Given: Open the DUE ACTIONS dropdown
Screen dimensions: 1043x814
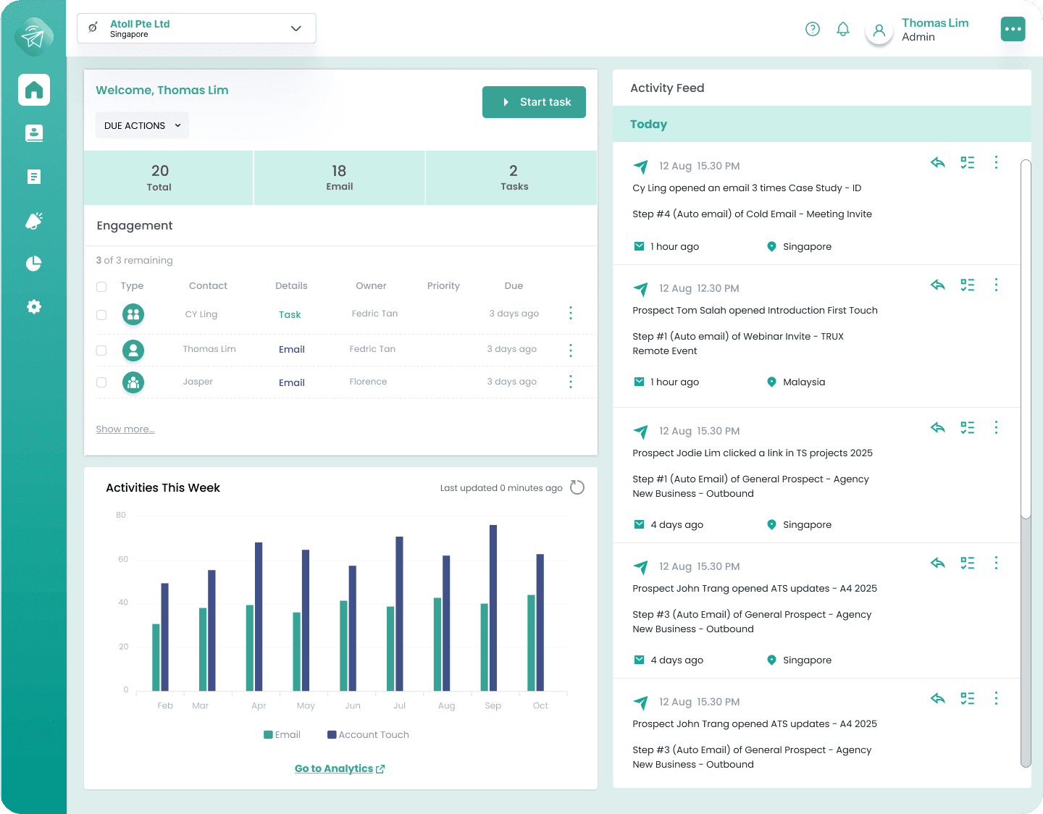Looking at the screenshot, I should coord(142,125).
